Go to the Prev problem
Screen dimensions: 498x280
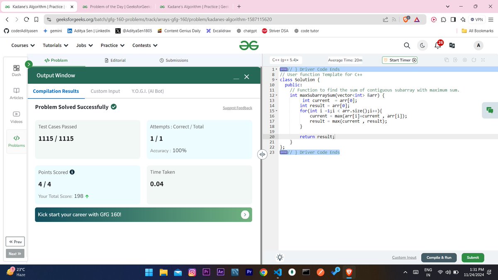point(15,242)
